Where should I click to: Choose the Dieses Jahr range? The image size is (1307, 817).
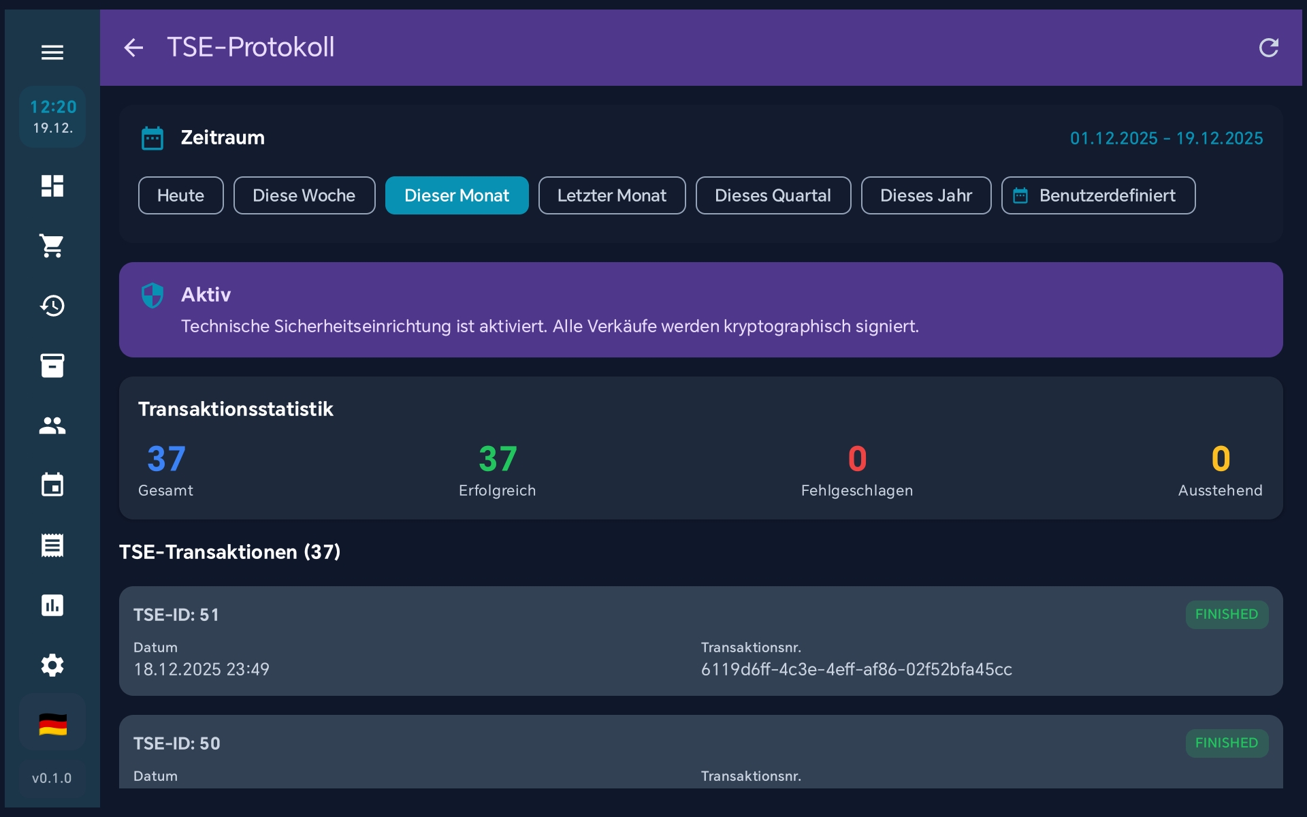926,195
